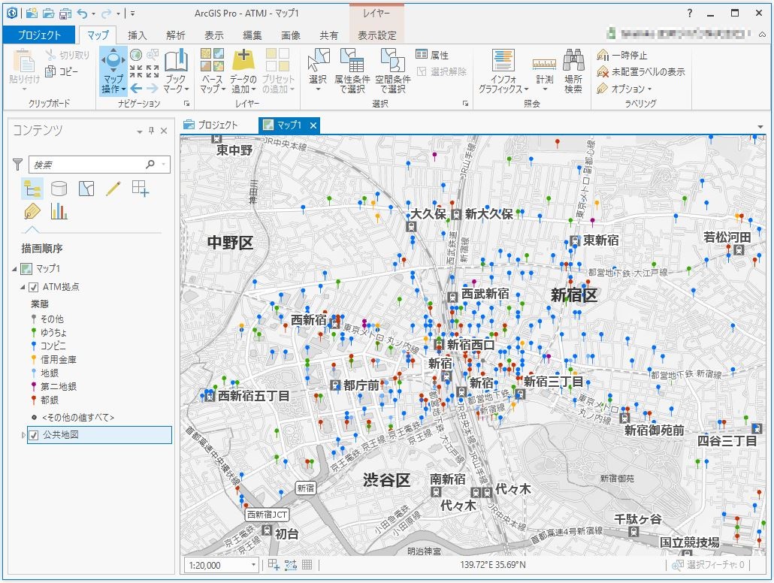The image size is (774, 583).
Task: Select the Map Explore (マップ操作) tool
Action: pyautogui.click(x=113, y=71)
